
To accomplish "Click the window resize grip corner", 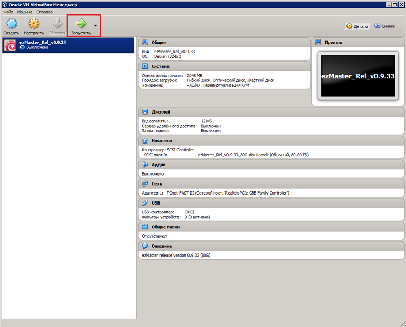I will click(x=403, y=324).
